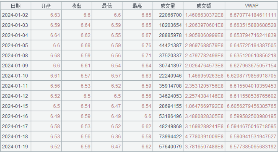
Task: Click the 最低 column header
Action: (x=107, y=6)
